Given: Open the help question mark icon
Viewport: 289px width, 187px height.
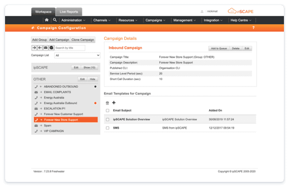Looking at the screenshot, I should coord(253,28).
